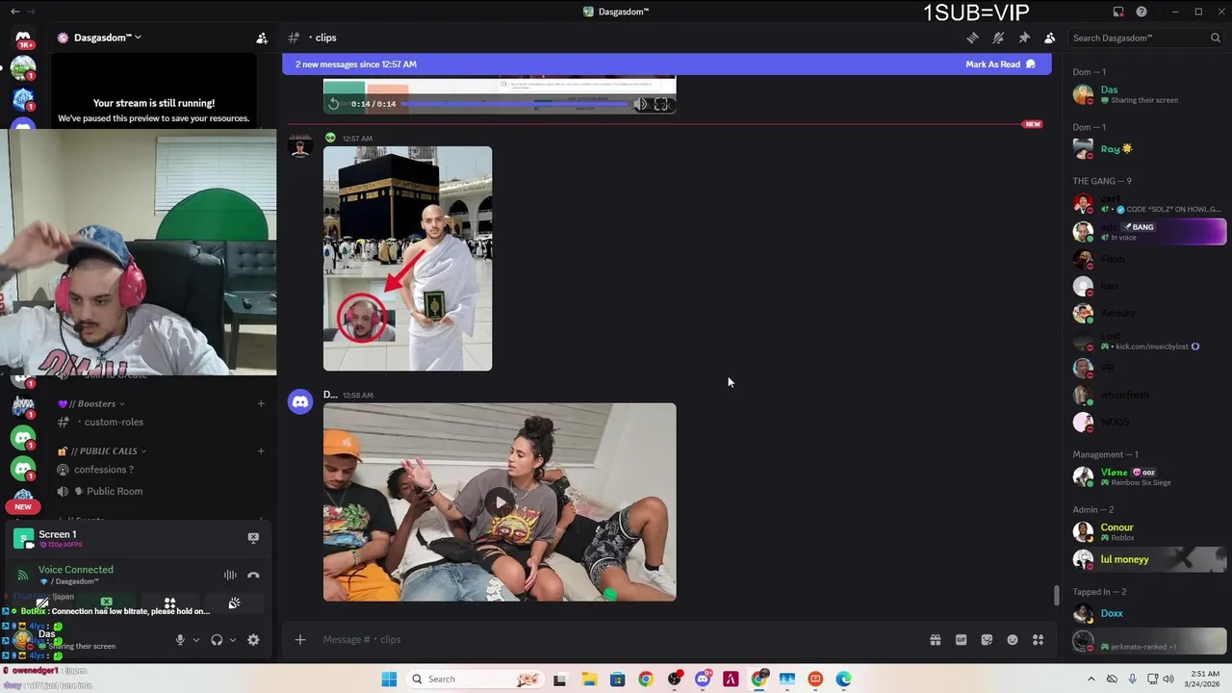The height and width of the screenshot is (693, 1232).
Task: Open the video in fullscreen
Action: point(661,104)
